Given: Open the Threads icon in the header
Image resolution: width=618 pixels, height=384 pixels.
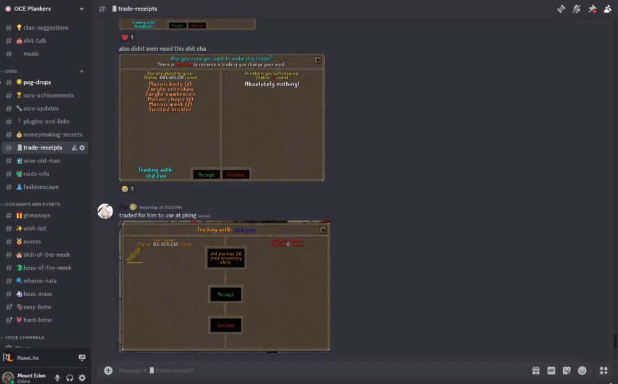Looking at the screenshot, I should coord(561,9).
